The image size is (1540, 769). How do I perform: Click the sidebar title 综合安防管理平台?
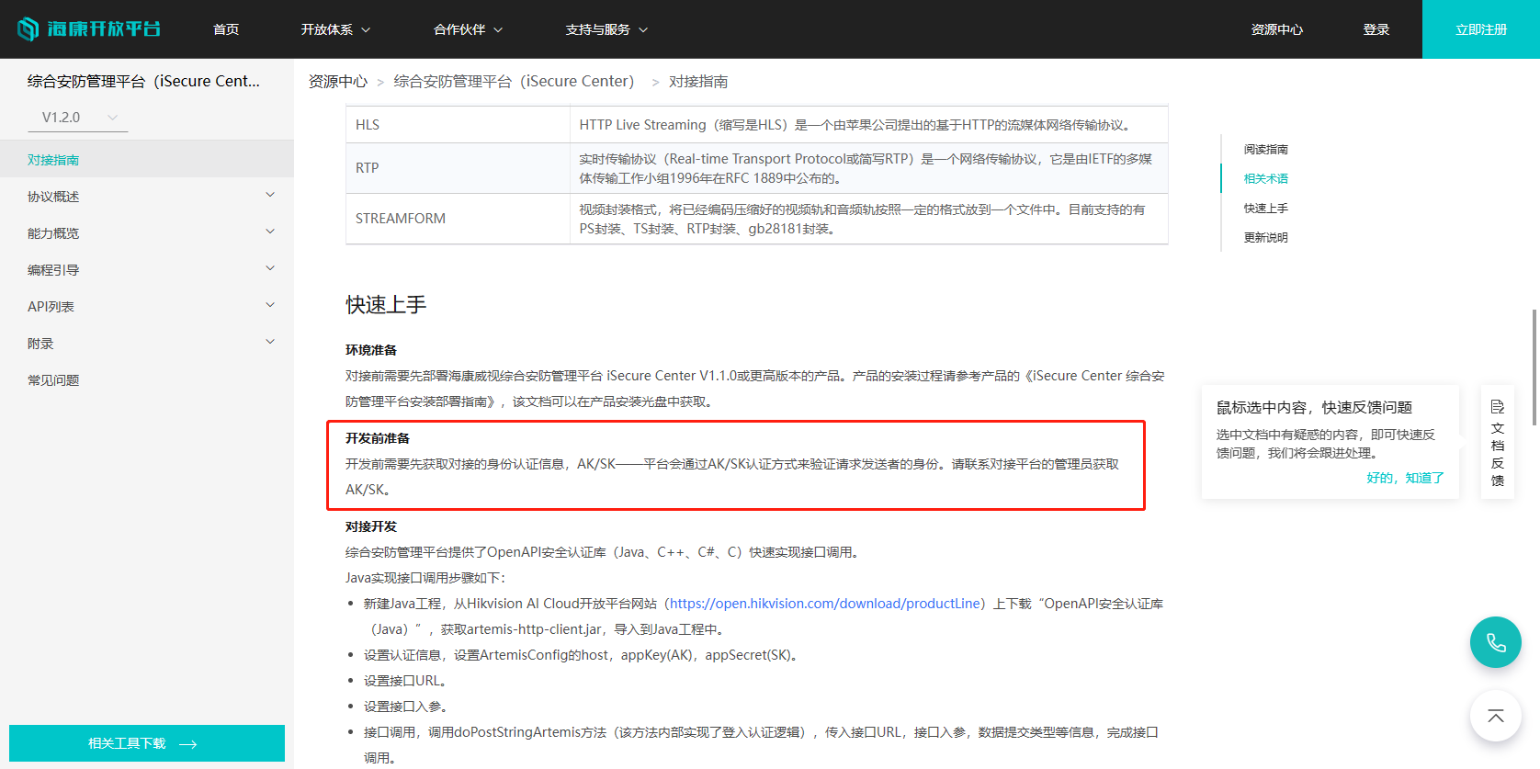(143, 81)
